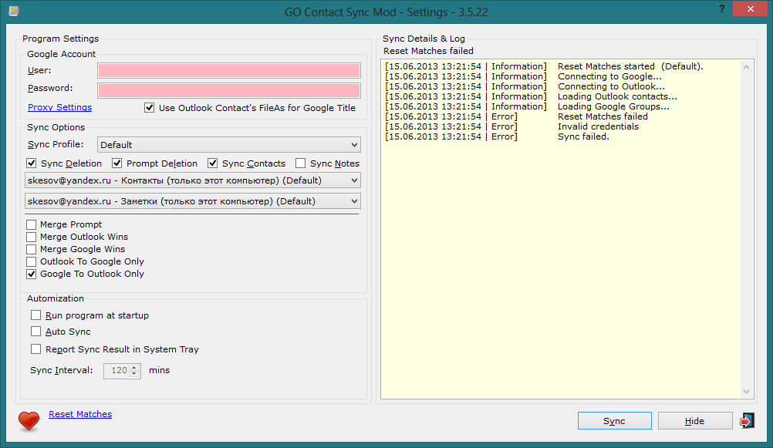Click the Password input field
773x448 pixels.
[x=229, y=90]
